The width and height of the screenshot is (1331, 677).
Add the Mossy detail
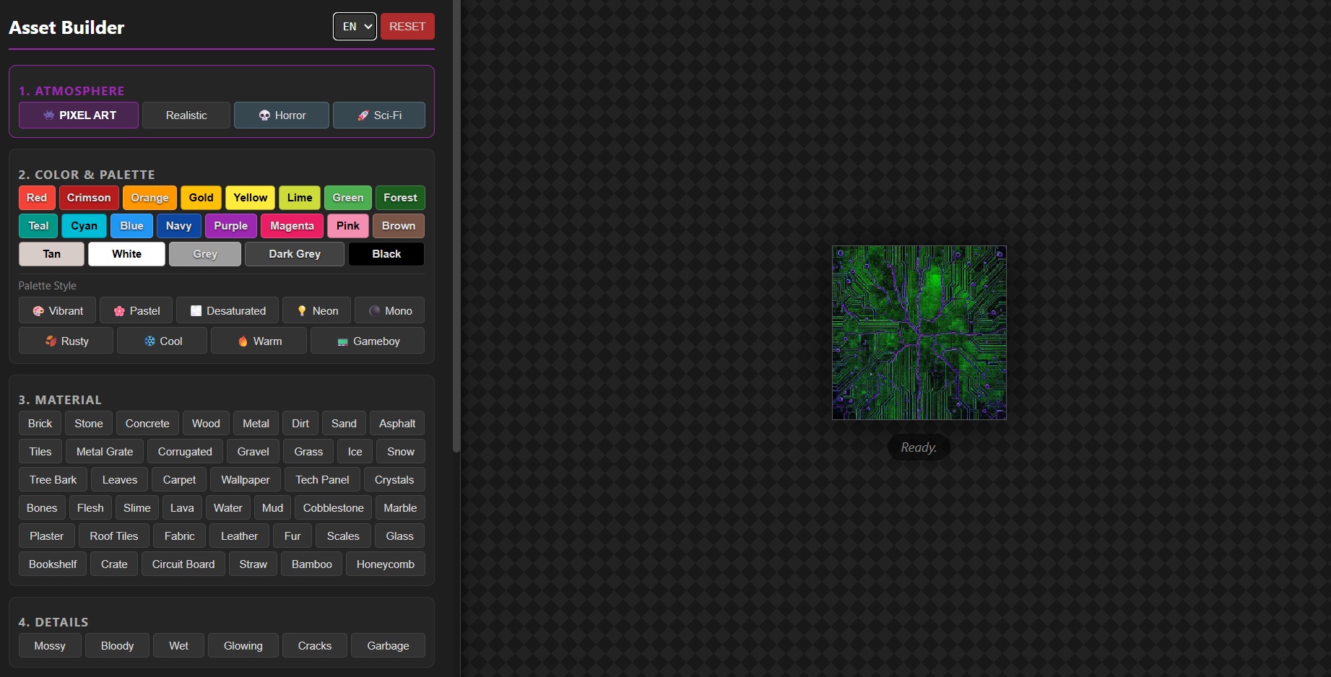click(x=50, y=646)
